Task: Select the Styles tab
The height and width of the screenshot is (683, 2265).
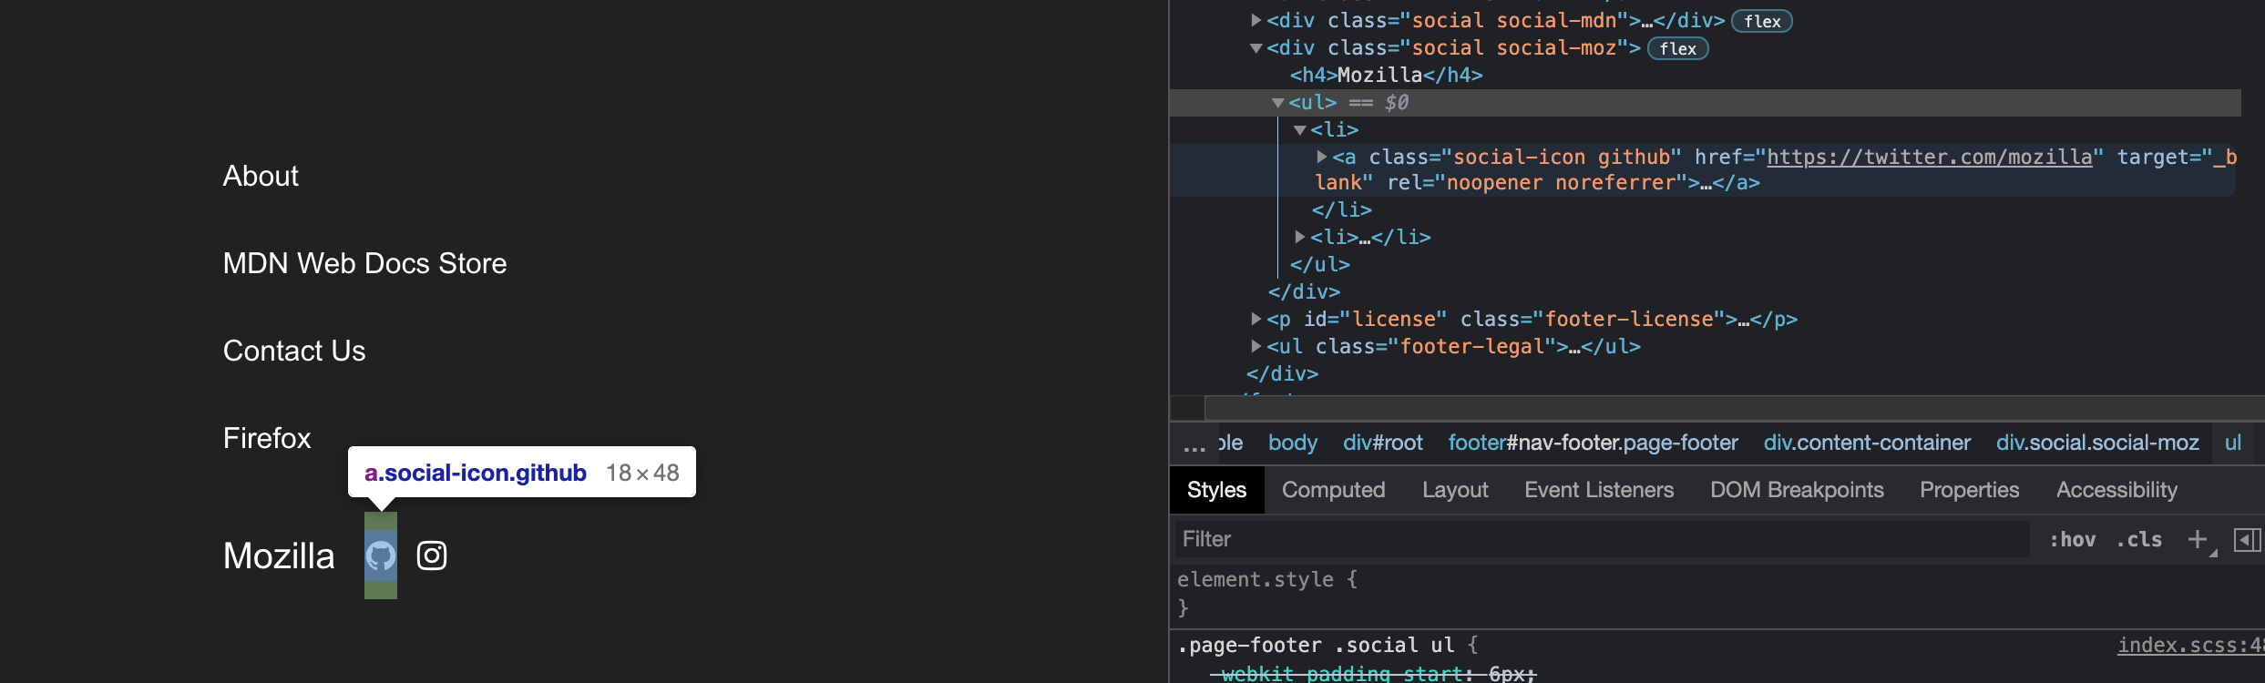Action: pos(1216,490)
